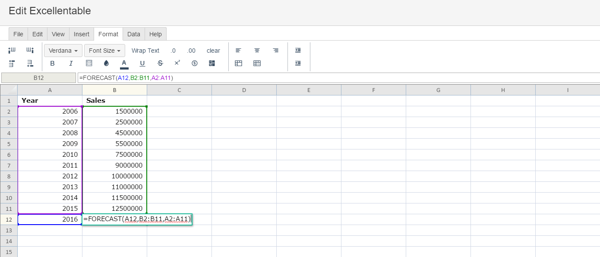Click the left align icon
Image resolution: width=600 pixels, height=257 pixels.
click(x=238, y=51)
